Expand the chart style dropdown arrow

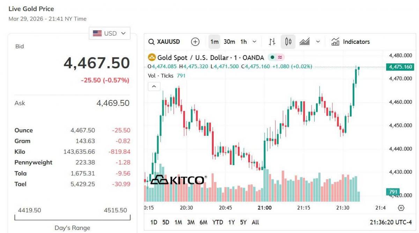tap(318, 42)
